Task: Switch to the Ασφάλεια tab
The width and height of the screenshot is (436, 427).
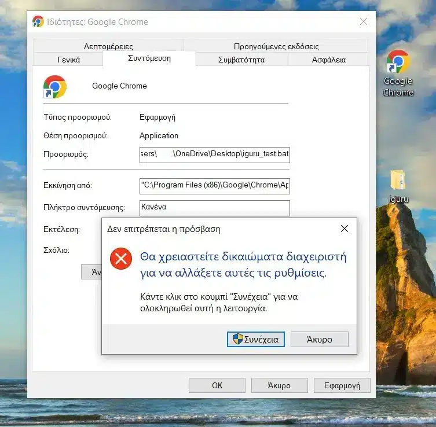Action: (x=328, y=60)
